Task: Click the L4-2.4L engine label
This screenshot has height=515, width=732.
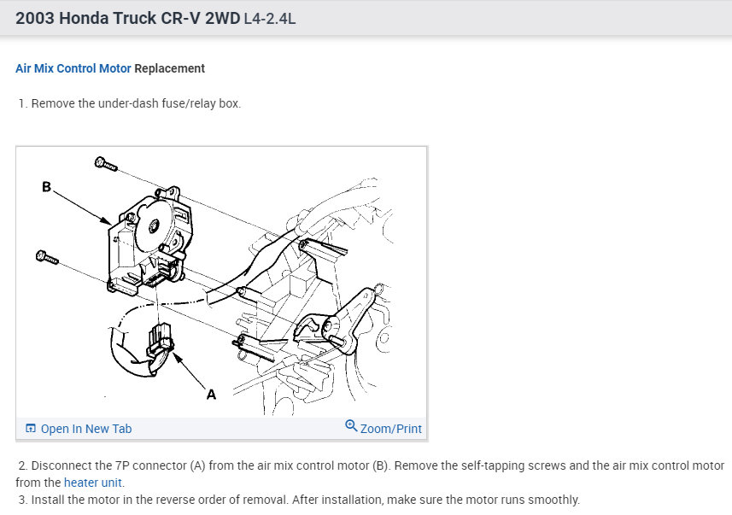Action: pos(270,19)
